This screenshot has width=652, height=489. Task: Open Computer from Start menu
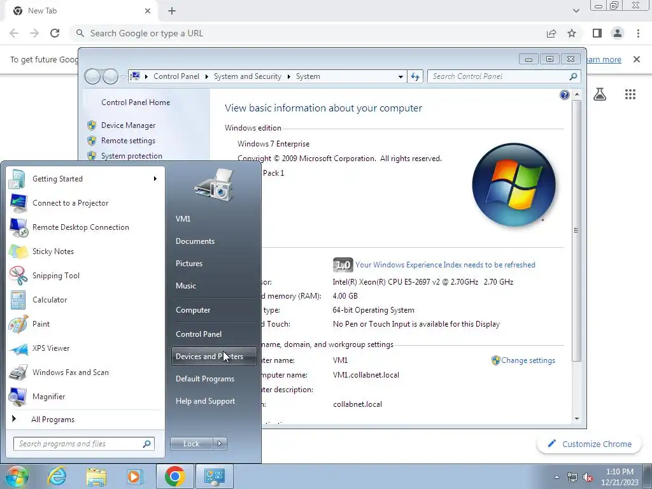pyautogui.click(x=214, y=310)
